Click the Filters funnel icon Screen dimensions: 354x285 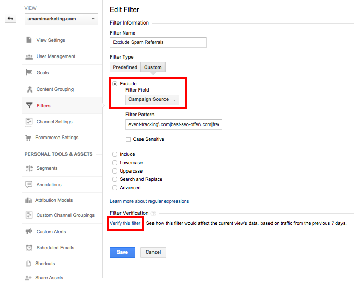[x=29, y=106]
